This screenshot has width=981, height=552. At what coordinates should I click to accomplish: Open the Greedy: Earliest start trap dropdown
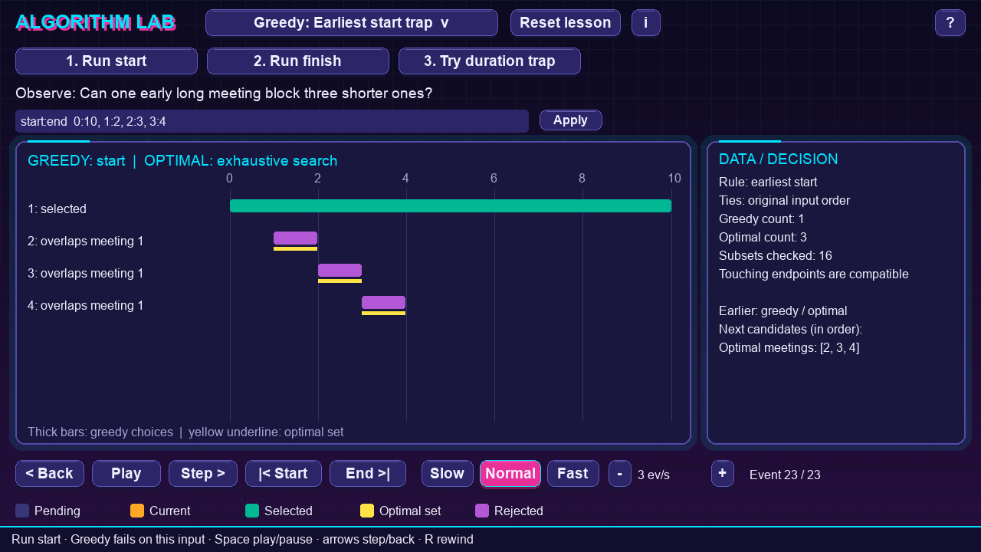[x=352, y=23]
